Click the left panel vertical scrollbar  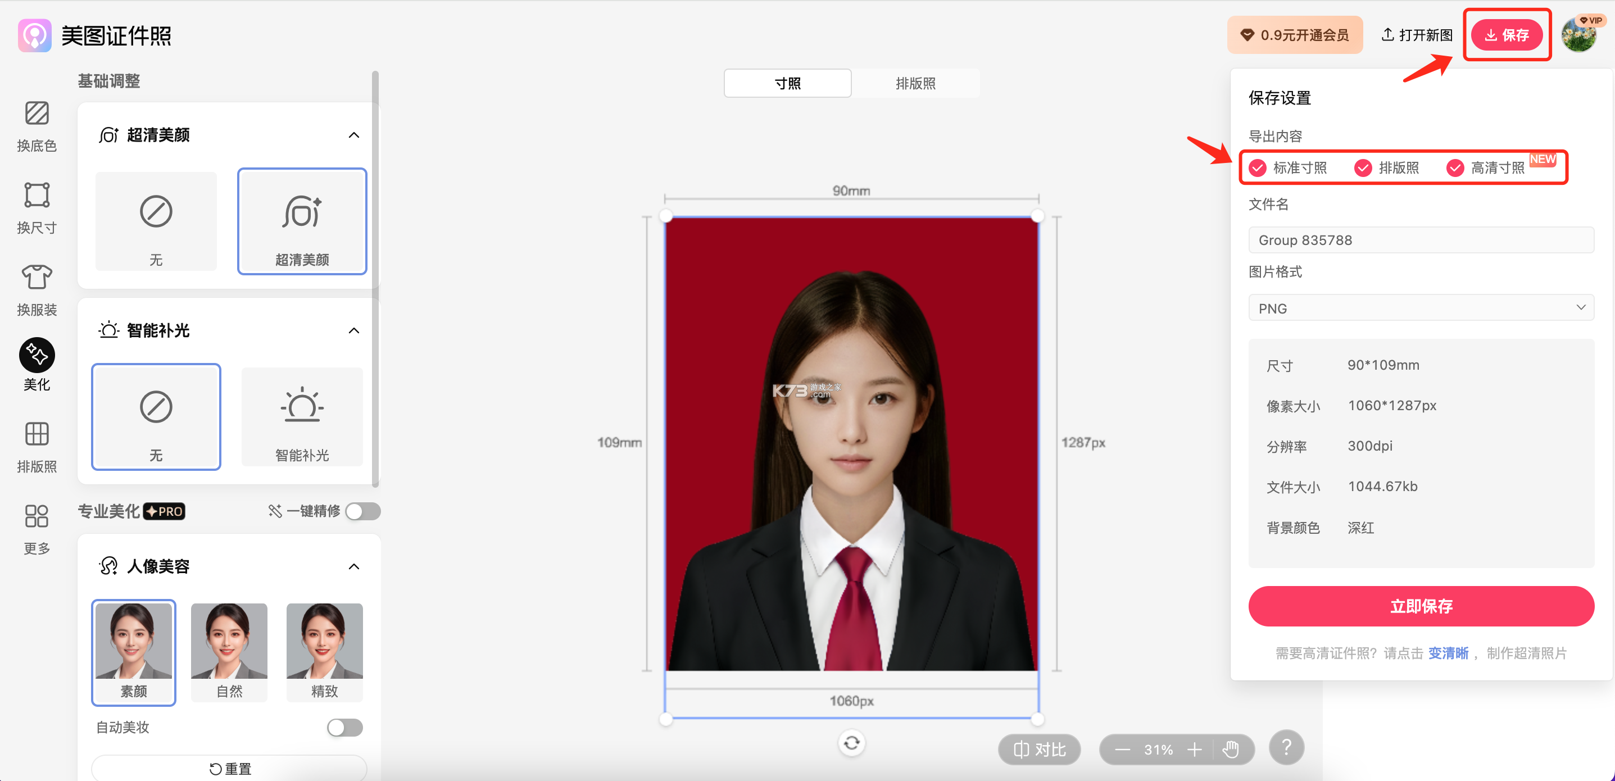pyautogui.click(x=375, y=278)
